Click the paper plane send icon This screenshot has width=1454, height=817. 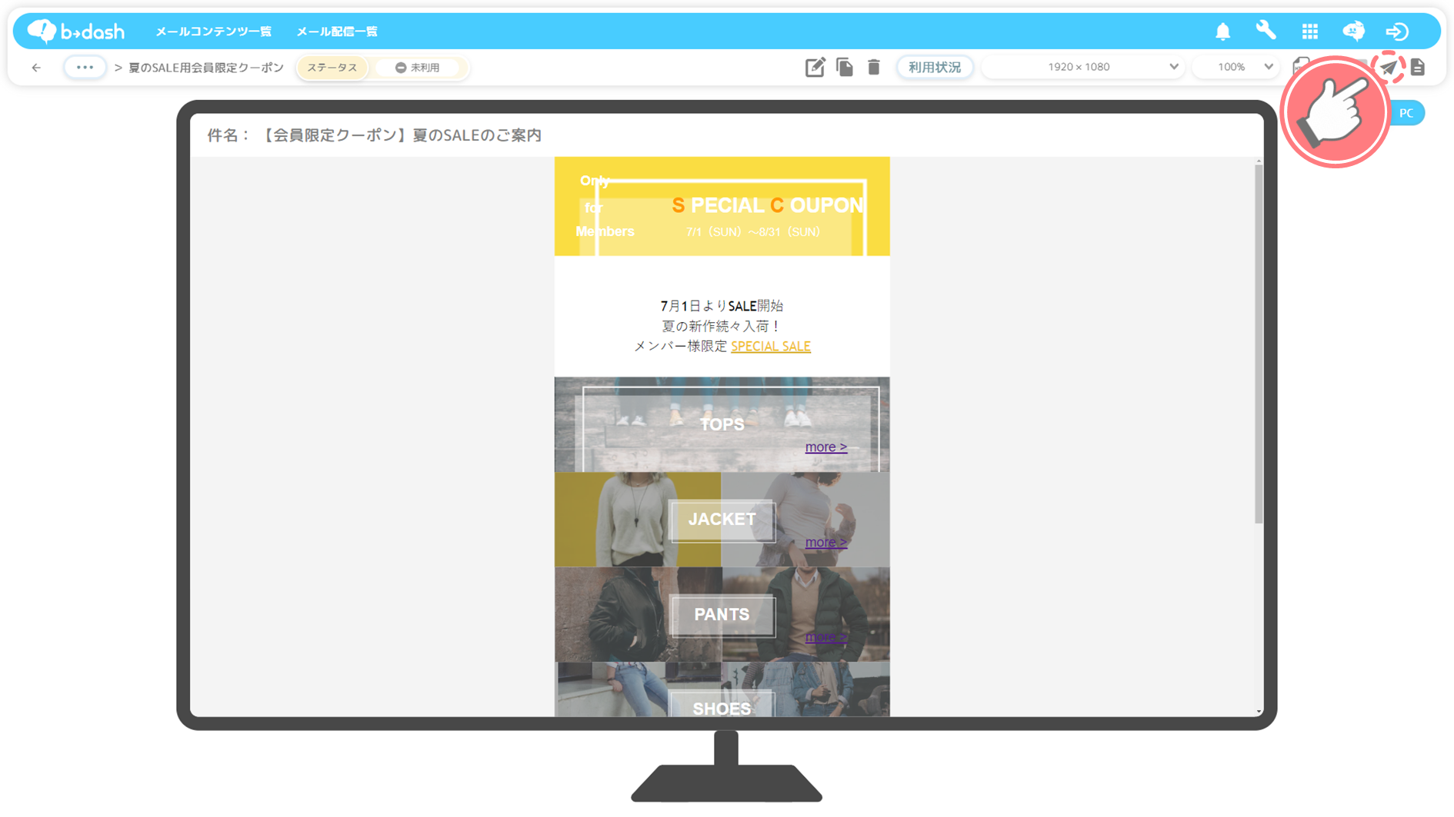point(1389,68)
